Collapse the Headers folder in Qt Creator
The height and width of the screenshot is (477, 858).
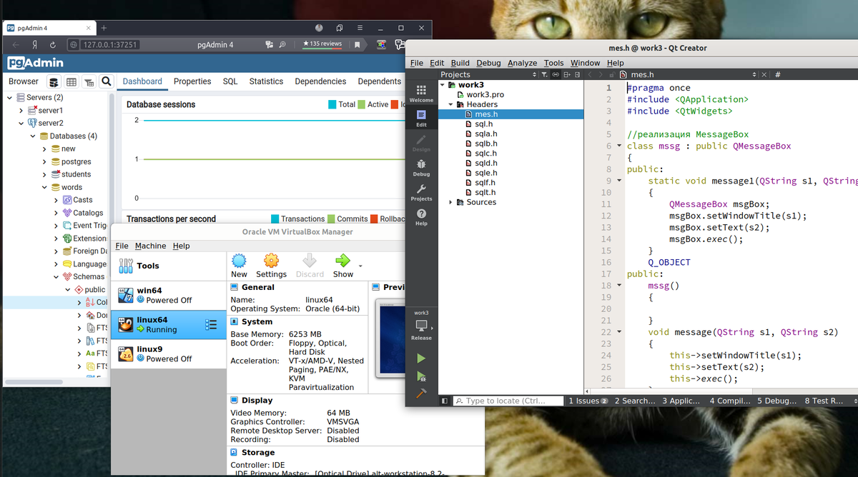(450, 104)
